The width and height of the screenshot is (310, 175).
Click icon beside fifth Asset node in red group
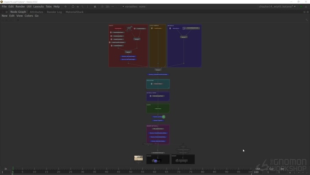click(x=111, y=45)
